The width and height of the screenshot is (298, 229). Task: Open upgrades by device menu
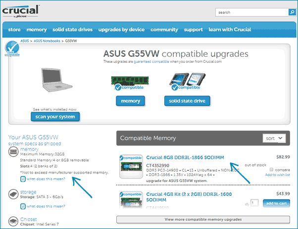[x=121, y=30]
